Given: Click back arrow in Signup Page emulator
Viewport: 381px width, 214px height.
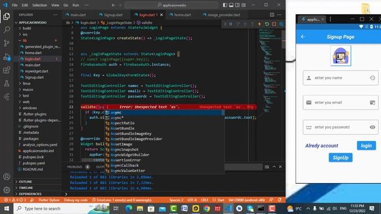Looking at the screenshot, I should coord(303,37).
